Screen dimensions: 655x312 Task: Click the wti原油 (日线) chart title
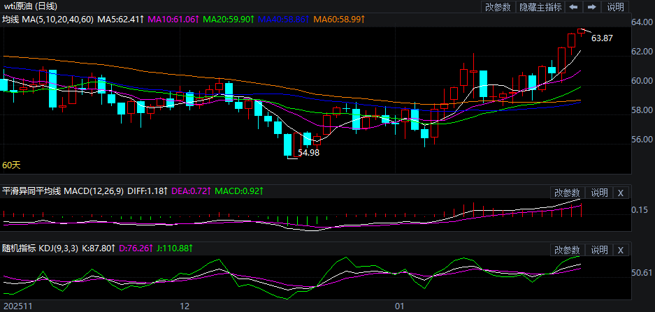pyautogui.click(x=29, y=6)
